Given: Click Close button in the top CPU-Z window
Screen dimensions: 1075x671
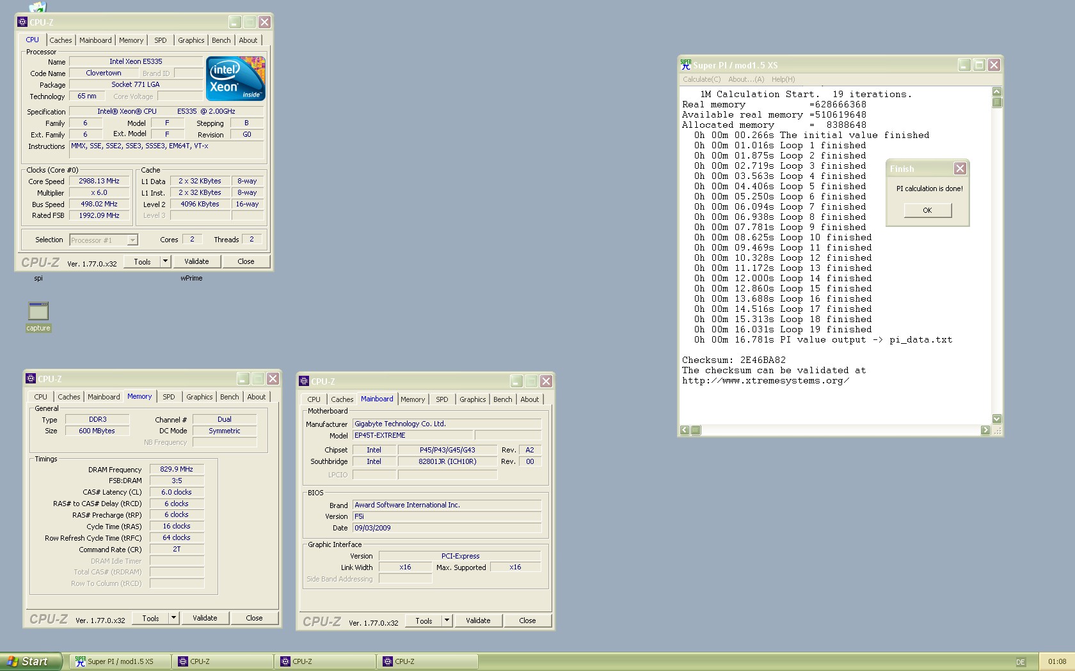Looking at the screenshot, I should tap(246, 261).
